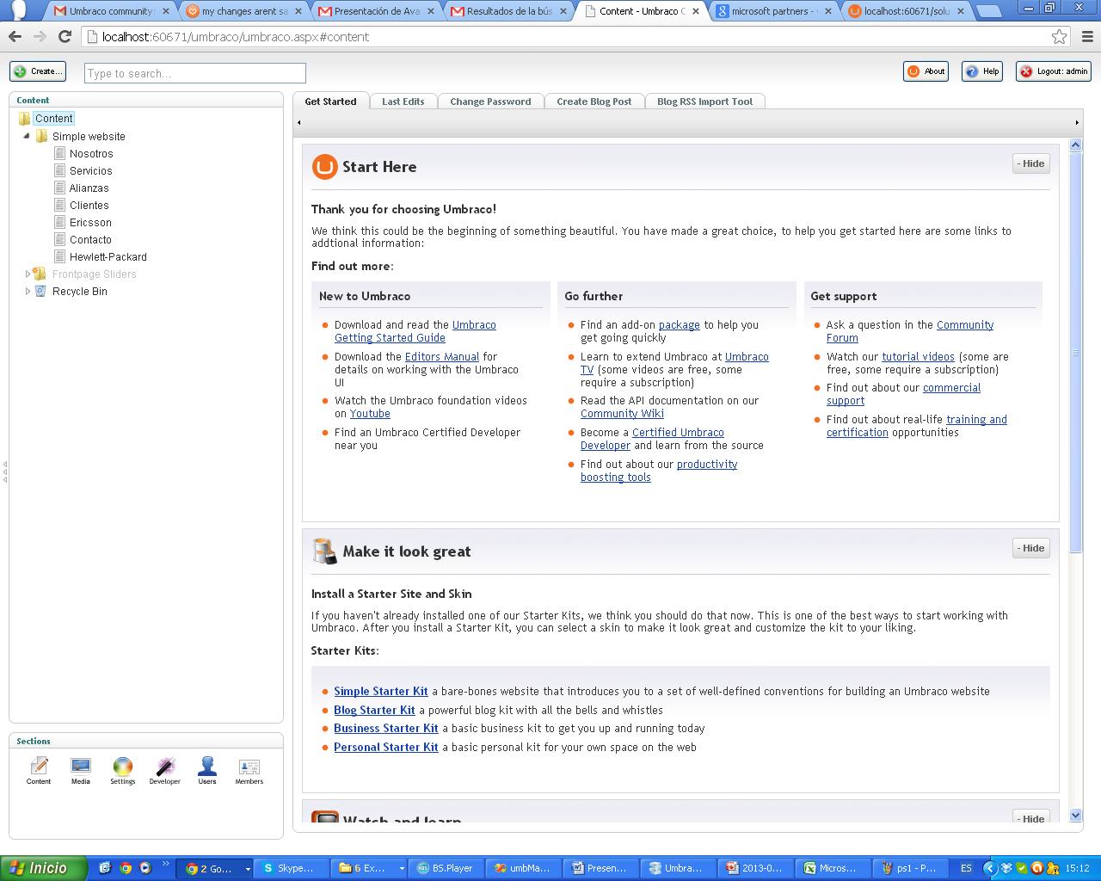Click the scrollbar up arrow

pyautogui.click(x=1075, y=145)
